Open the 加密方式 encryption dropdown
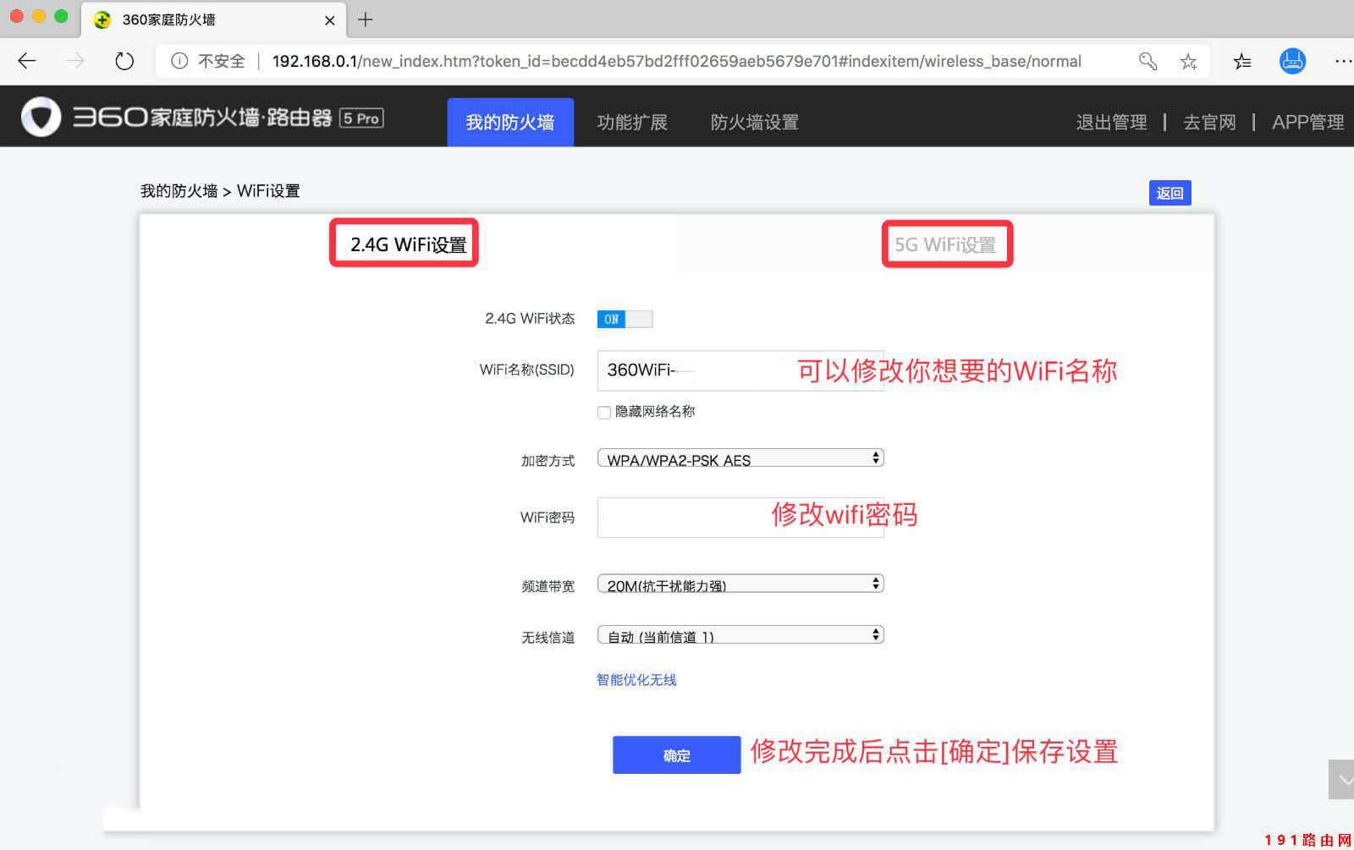 (x=739, y=458)
